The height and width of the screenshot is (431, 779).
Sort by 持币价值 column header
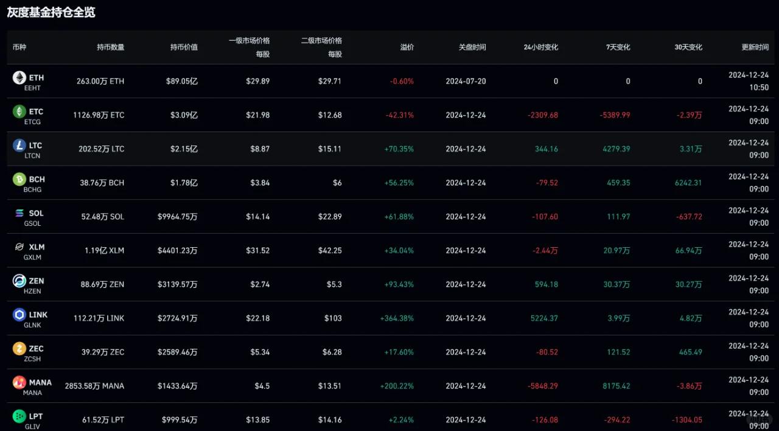click(x=184, y=47)
